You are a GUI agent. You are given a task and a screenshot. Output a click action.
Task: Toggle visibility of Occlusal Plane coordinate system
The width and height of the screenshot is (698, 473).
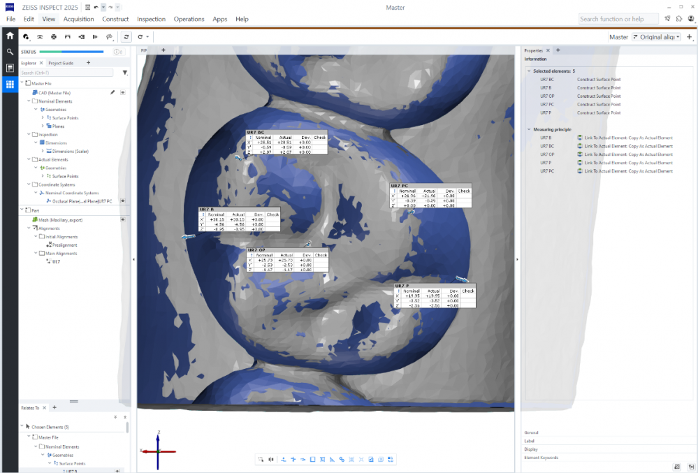pos(122,201)
